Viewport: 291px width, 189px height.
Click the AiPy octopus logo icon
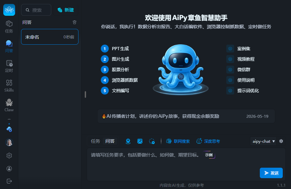[9, 10]
